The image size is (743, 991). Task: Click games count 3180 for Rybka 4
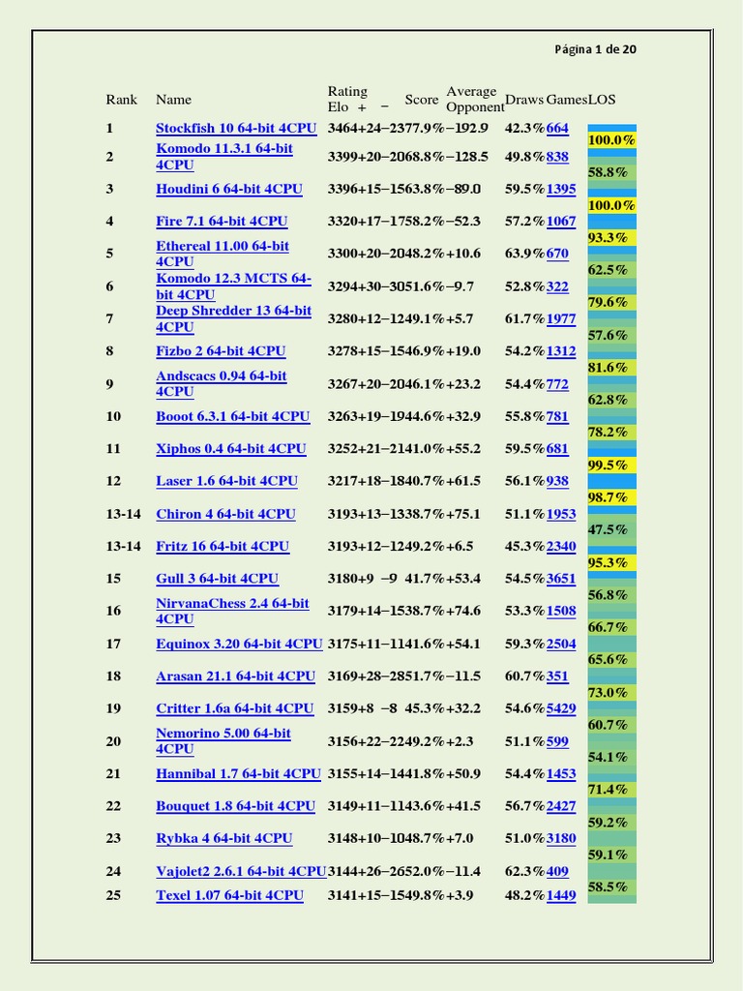click(561, 838)
